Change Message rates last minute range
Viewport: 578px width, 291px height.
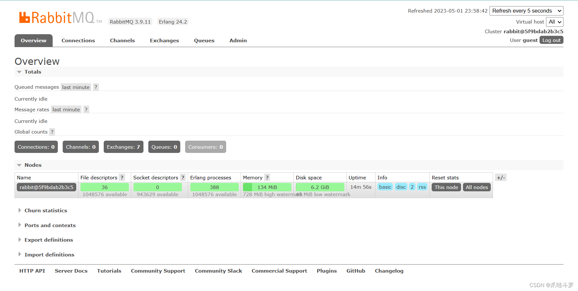tap(66, 109)
